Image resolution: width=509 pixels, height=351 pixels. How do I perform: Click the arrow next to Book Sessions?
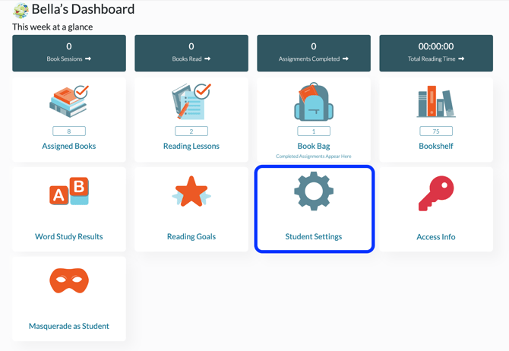tap(88, 58)
